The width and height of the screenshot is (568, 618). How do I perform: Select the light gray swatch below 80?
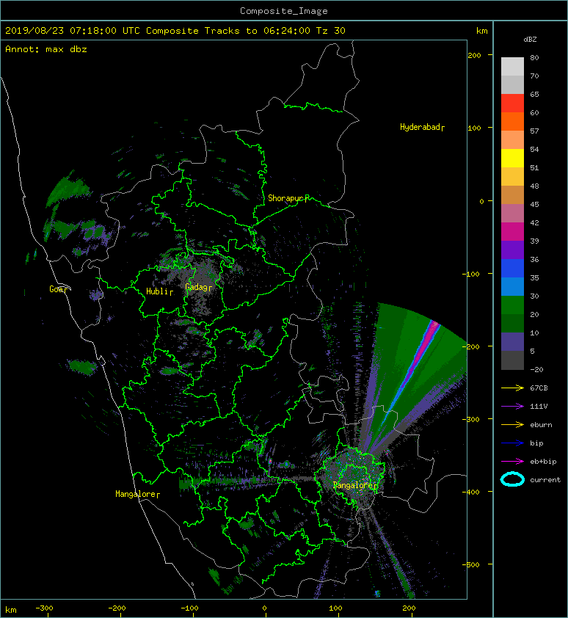[512, 67]
